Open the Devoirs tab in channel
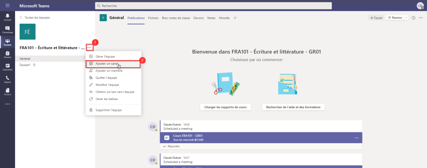 198,18
